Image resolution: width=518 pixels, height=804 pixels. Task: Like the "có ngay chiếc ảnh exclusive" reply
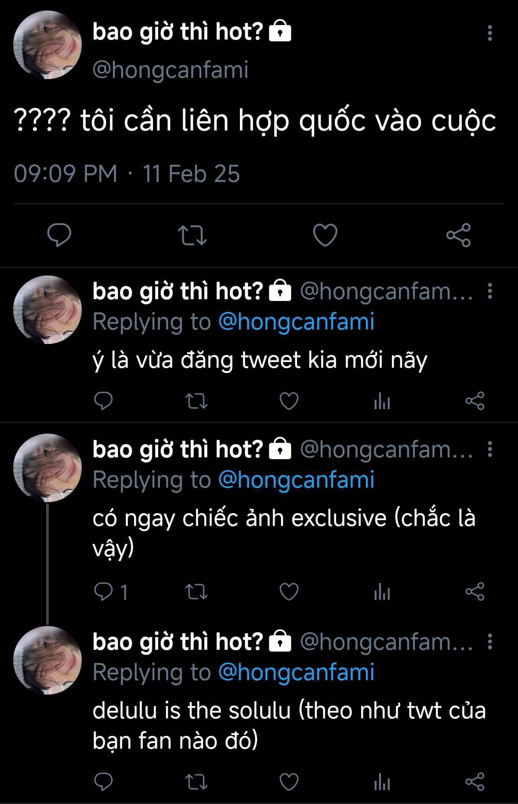tap(289, 592)
